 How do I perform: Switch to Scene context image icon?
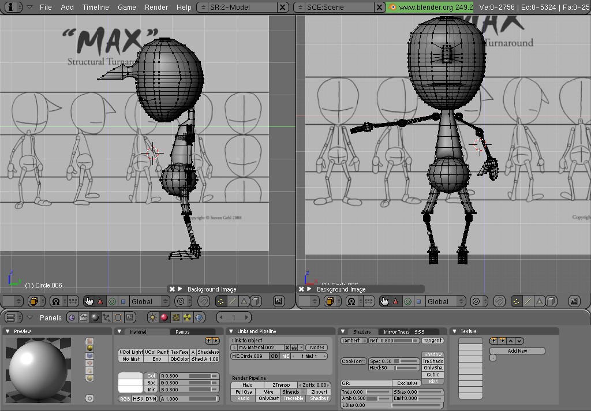[130, 318]
